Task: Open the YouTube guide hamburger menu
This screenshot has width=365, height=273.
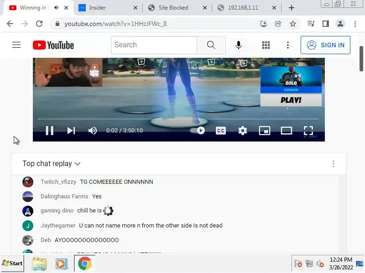Action: coord(16,45)
